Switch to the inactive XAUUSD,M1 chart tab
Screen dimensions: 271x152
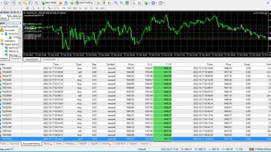(x=49, y=60)
